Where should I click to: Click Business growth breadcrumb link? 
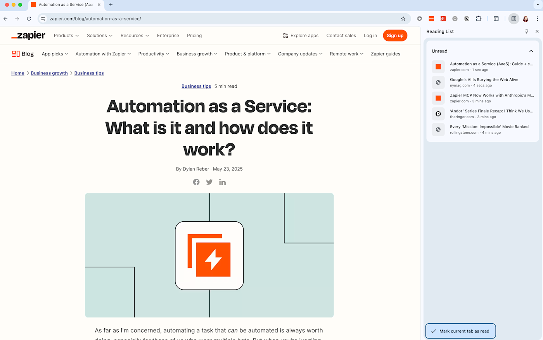49,73
